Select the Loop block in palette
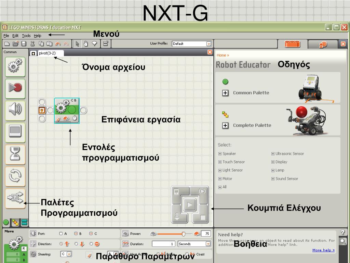 pos(15,176)
